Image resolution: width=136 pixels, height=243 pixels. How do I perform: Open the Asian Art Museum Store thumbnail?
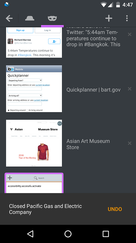(34, 143)
